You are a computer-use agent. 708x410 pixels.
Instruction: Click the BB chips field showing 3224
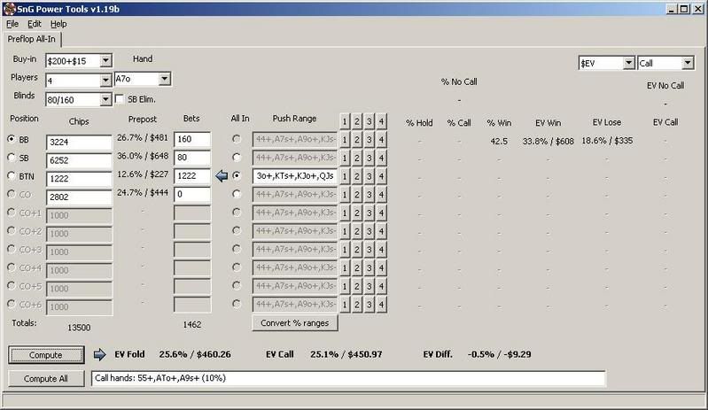79,142
